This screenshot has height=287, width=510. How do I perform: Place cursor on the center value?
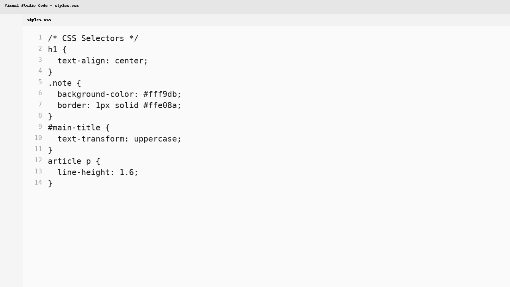tap(129, 61)
